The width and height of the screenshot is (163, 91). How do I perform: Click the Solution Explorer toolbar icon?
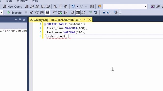[x=153, y=7]
